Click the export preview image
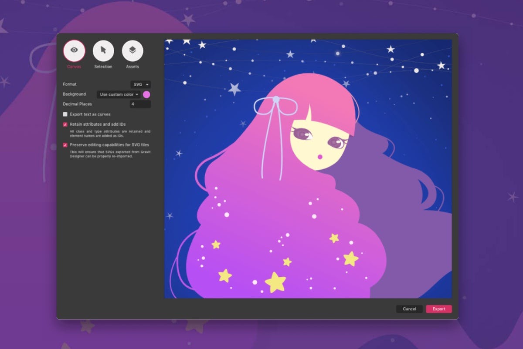The height and width of the screenshot is (349, 523). point(308,169)
